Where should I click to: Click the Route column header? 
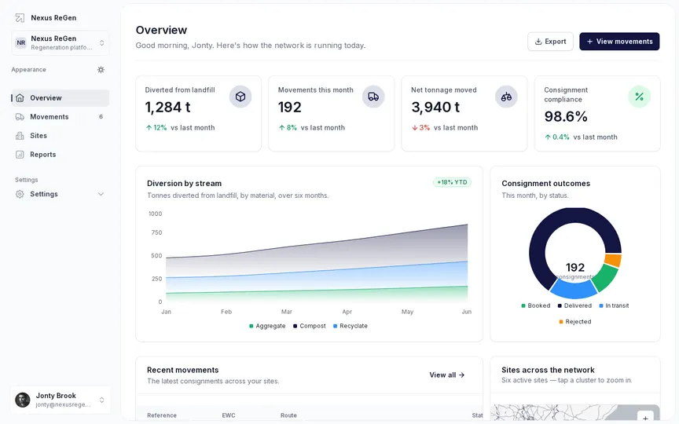point(288,415)
